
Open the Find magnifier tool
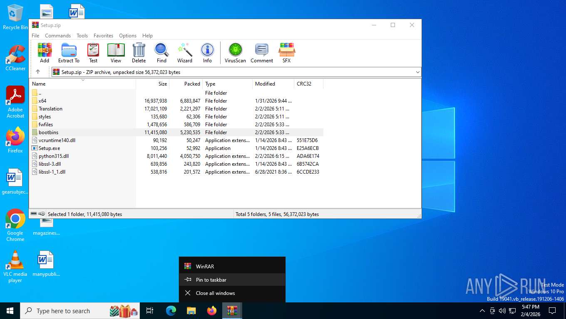(x=161, y=53)
